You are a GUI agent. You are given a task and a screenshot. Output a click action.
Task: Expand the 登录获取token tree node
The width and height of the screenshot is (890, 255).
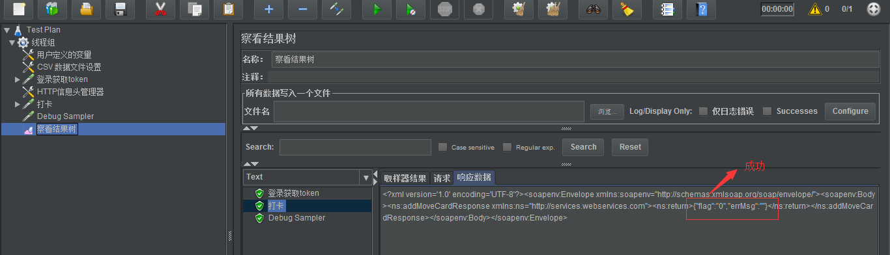click(18, 79)
